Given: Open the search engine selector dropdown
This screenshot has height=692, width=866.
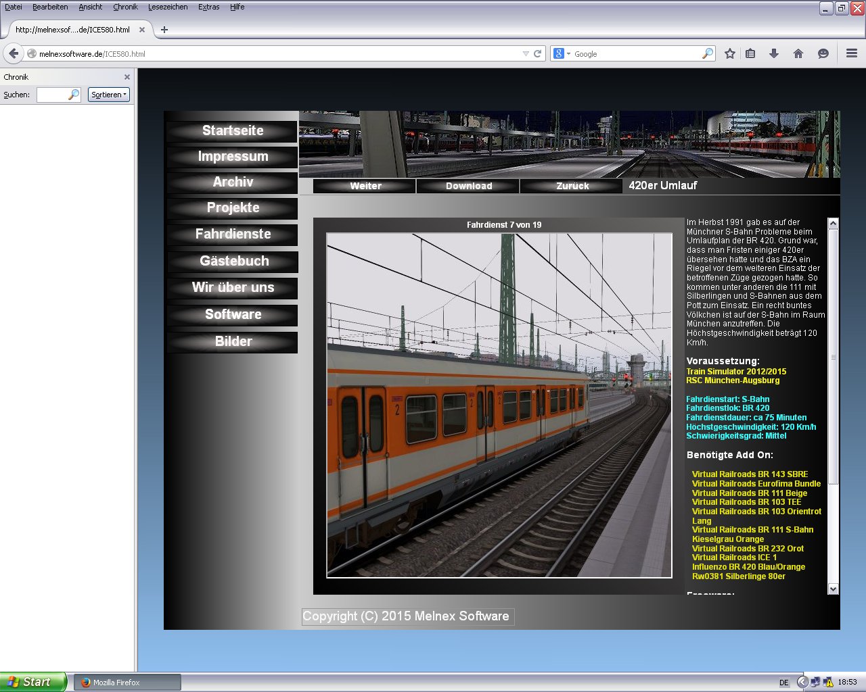Looking at the screenshot, I should click(x=562, y=53).
